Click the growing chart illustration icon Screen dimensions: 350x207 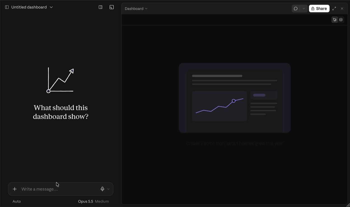click(60, 80)
